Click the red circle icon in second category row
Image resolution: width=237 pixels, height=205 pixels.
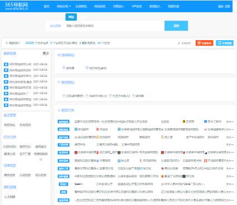coord(98,129)
